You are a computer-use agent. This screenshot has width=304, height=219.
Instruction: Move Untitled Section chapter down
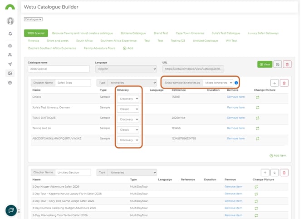275,173
